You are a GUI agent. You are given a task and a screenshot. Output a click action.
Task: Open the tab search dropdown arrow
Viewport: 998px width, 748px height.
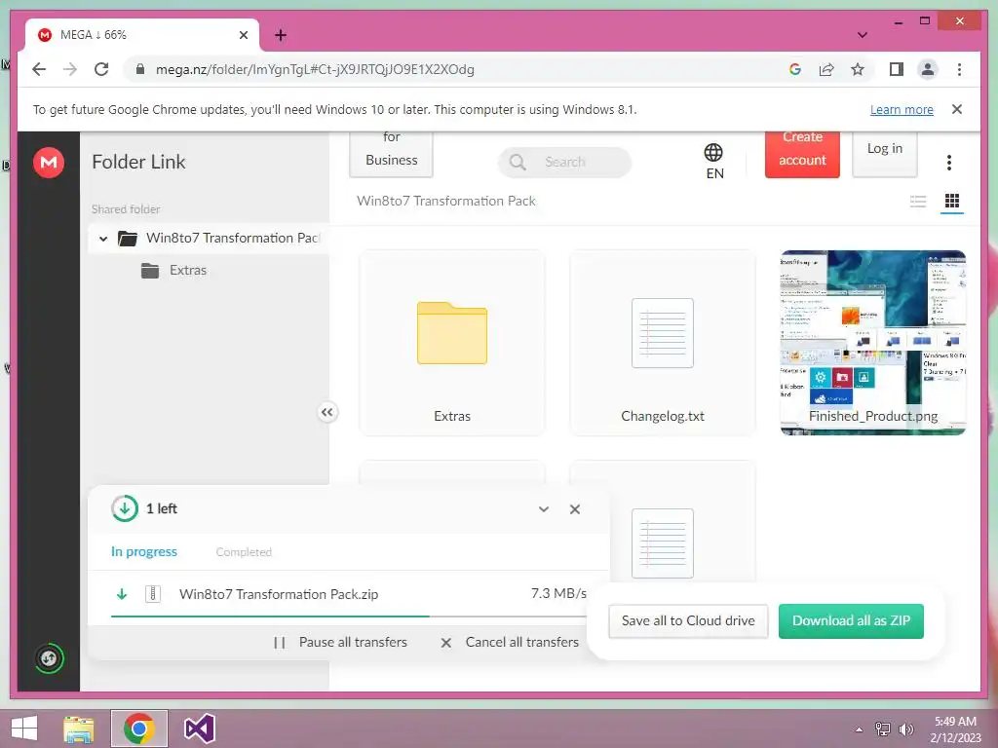pyautogui.click(x=863, y=35)
